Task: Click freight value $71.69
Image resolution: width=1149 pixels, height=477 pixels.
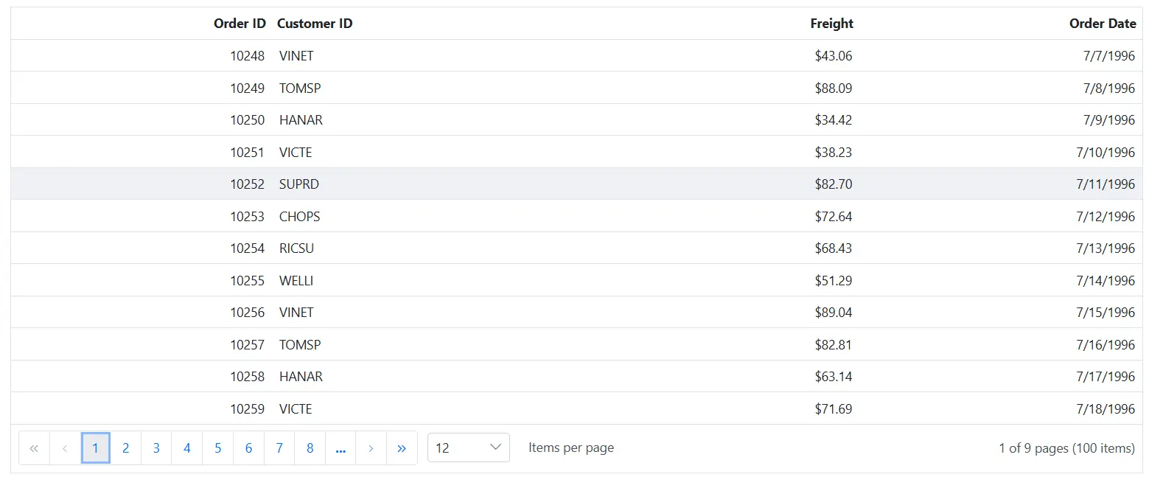Action: tap(834, 409)
